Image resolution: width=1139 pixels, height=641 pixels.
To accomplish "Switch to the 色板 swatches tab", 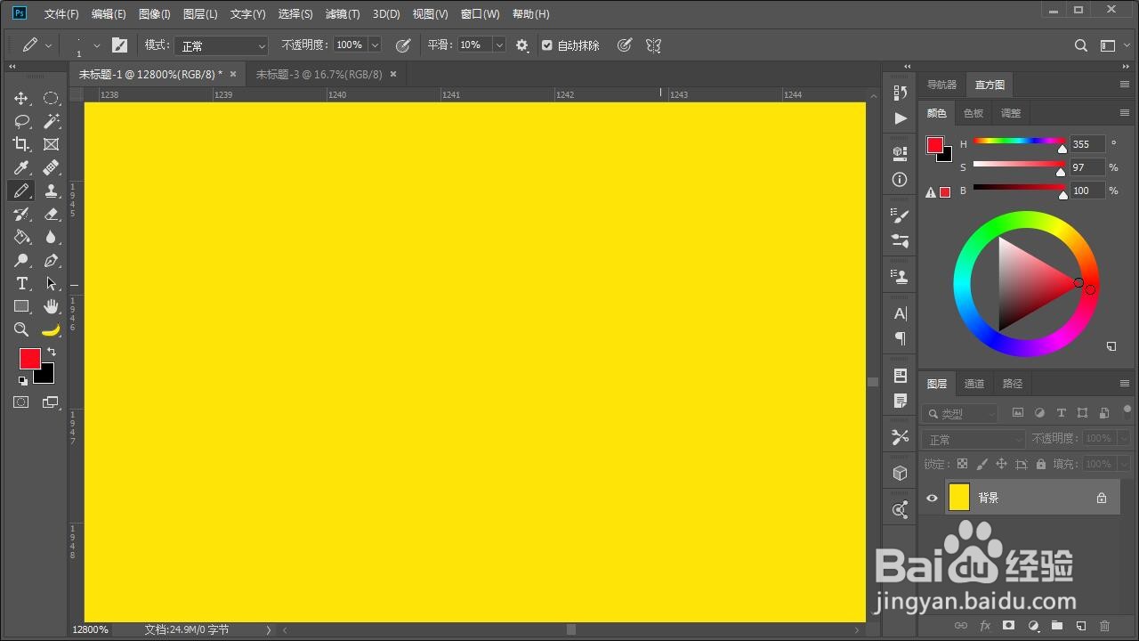I will click(973, 113).
